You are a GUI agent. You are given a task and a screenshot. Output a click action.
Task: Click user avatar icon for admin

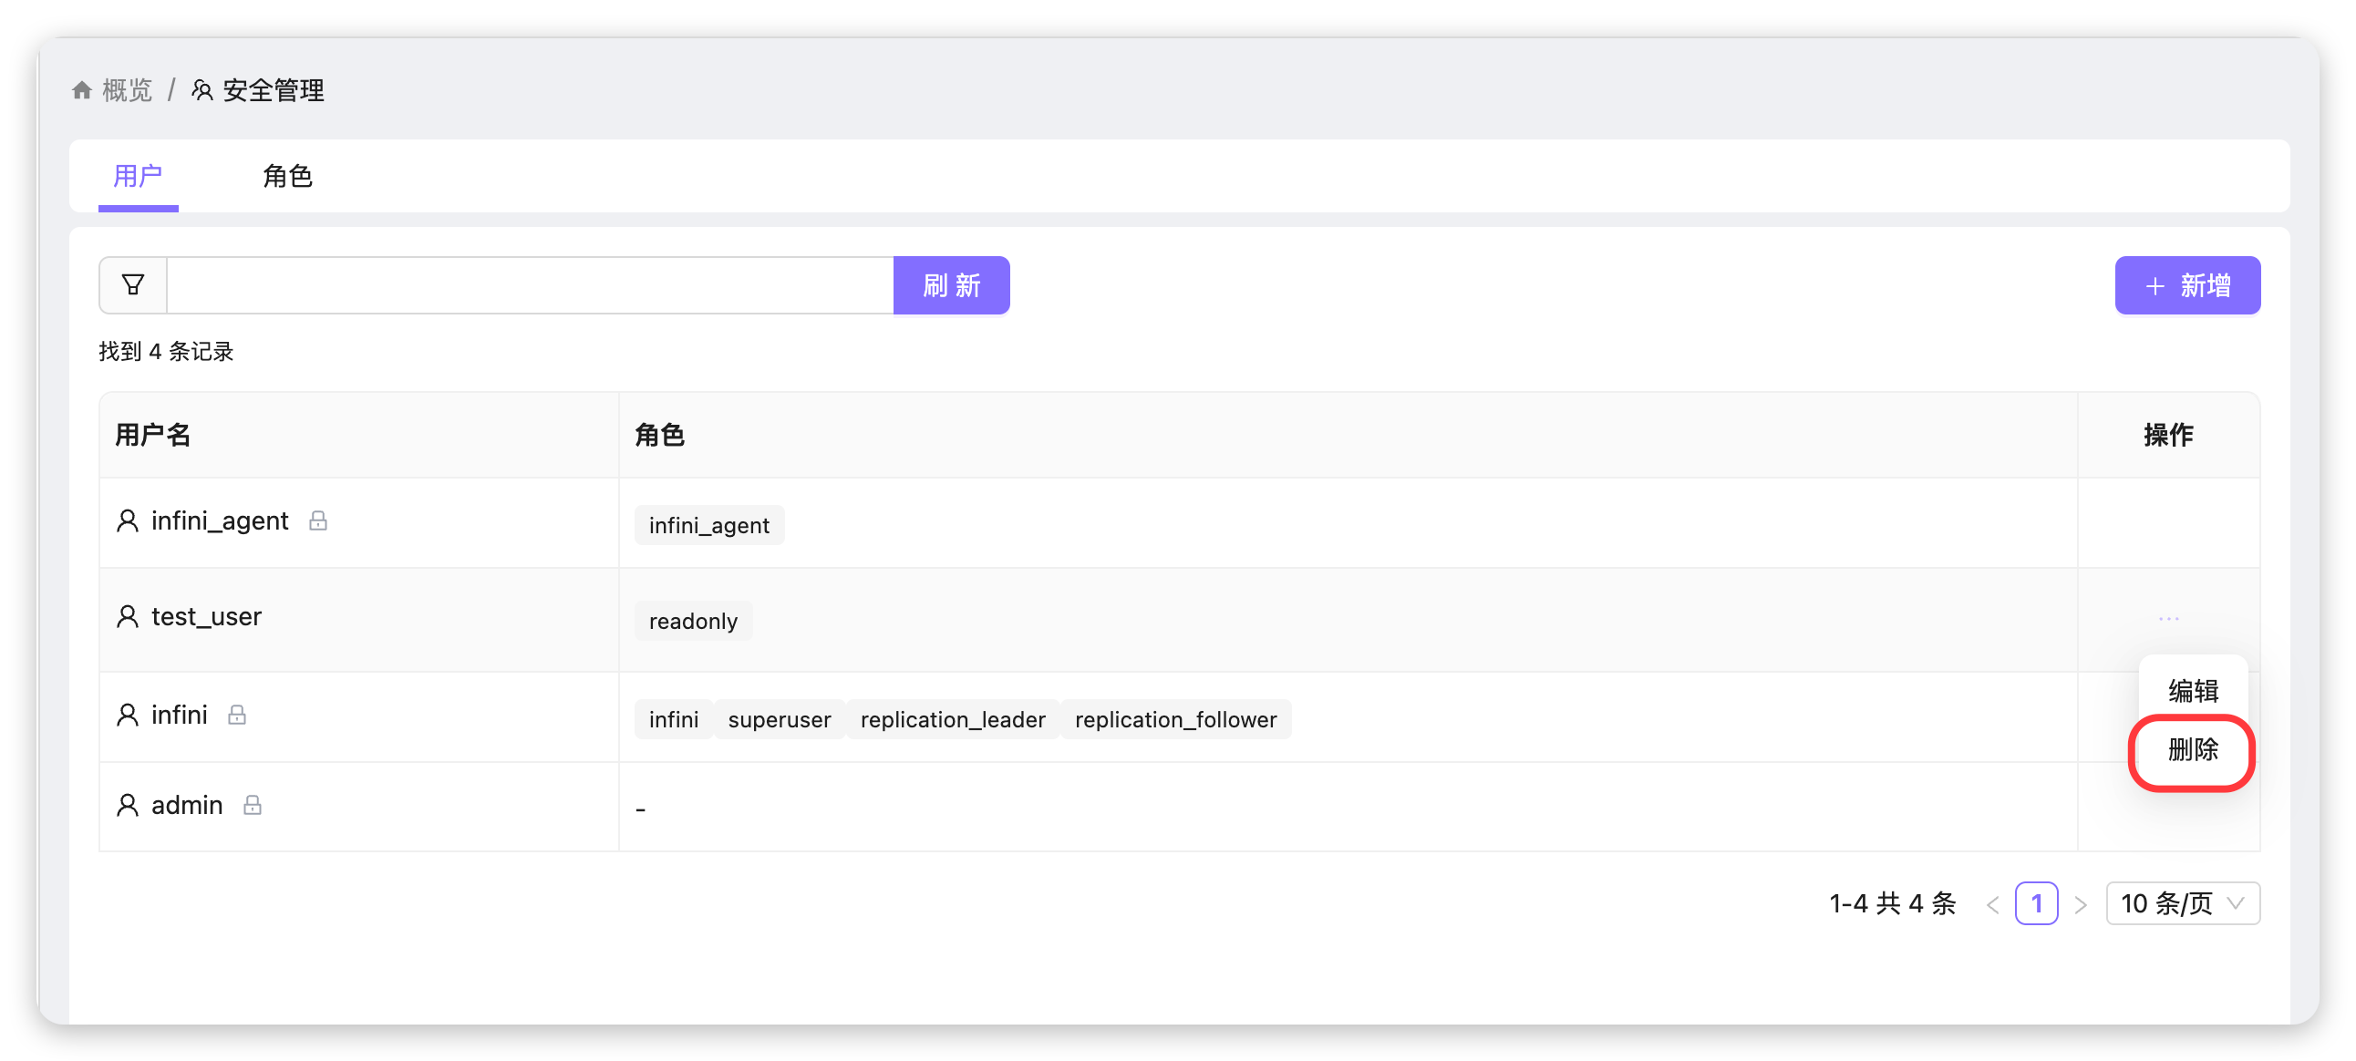[x=127, y=805]
